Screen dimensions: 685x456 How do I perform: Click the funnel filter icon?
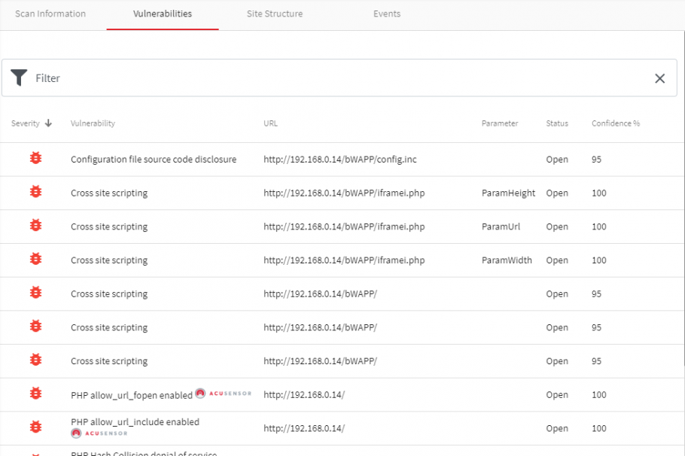(x=19, y=78)
